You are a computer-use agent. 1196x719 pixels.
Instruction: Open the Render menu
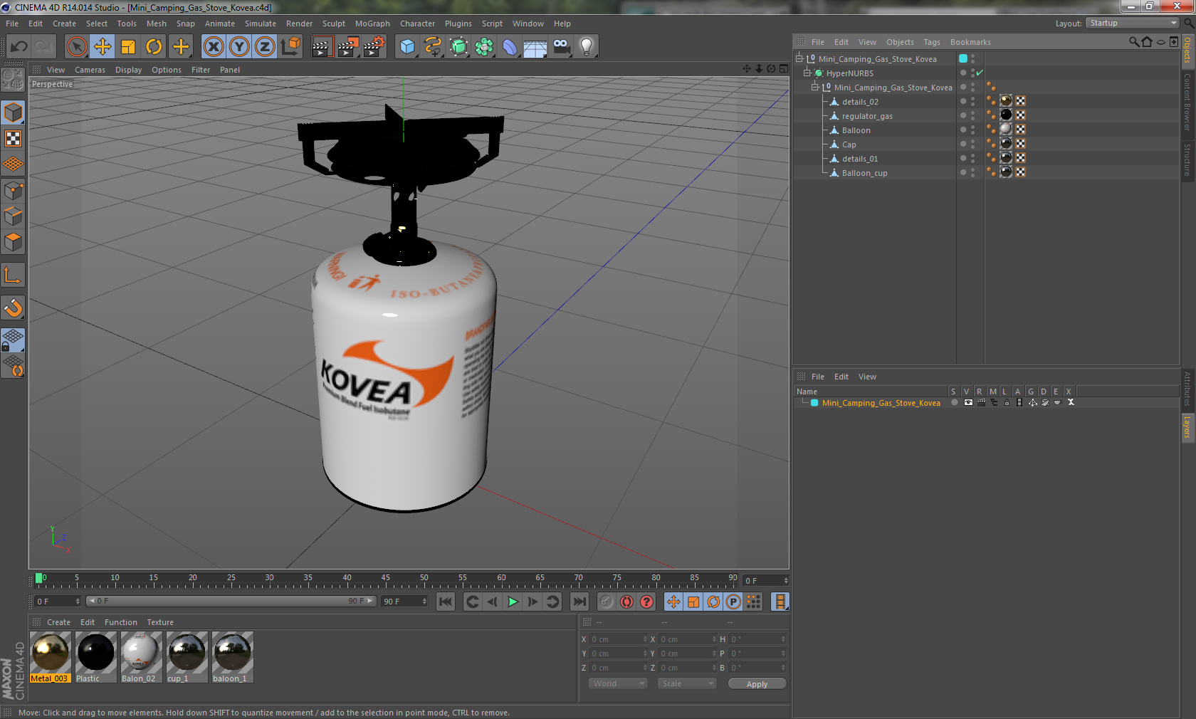[299, 23]
